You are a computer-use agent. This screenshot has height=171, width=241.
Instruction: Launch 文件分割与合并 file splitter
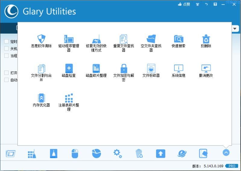[41, 73]
